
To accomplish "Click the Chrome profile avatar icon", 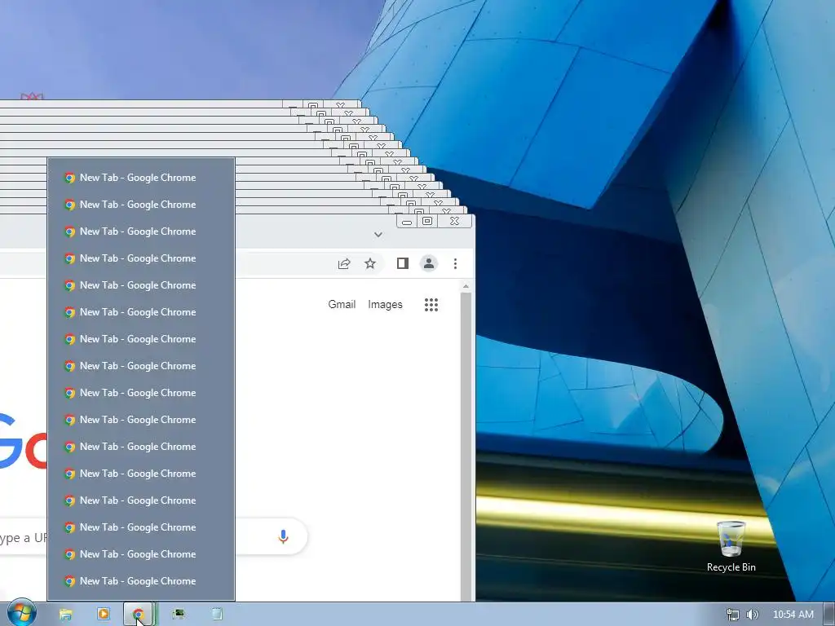I will coord(429,263).
